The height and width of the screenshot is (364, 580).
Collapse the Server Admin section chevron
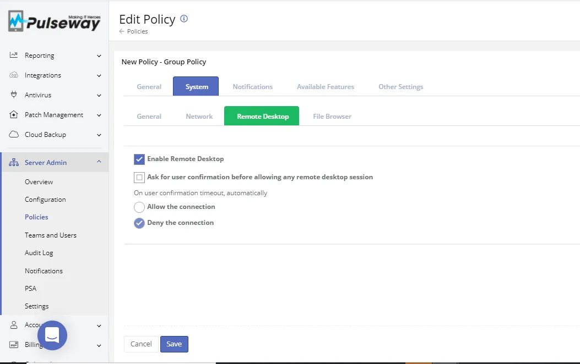click(99, 162)
